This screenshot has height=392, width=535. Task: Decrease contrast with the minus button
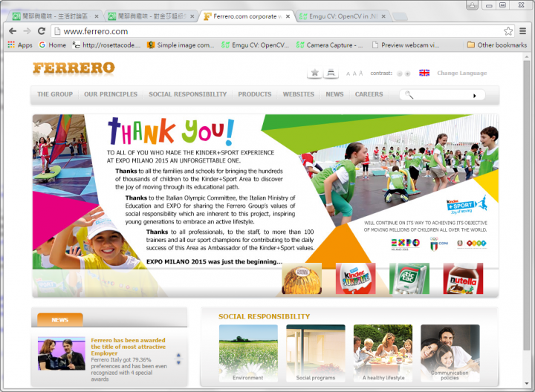(x=400, y=73)
